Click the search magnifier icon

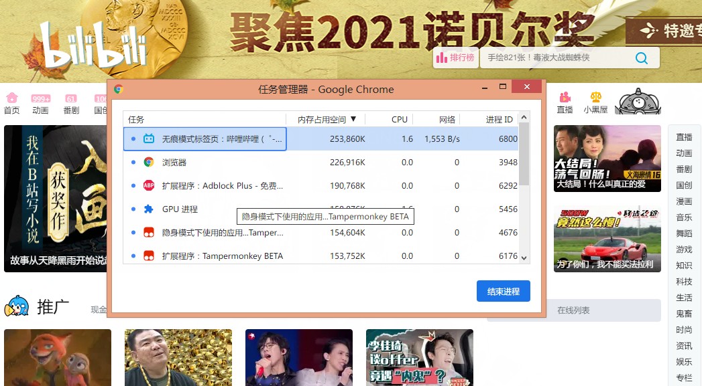641,58
